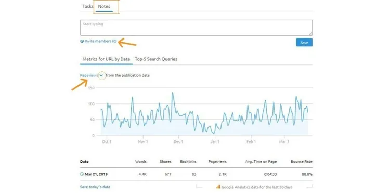This screenshot has height=195, width=390.
Task: Click the resize handle of the notes field
Action: click(x=311, y=34)
